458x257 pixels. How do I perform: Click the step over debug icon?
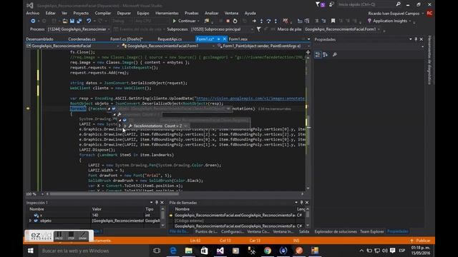coord(268,21)
